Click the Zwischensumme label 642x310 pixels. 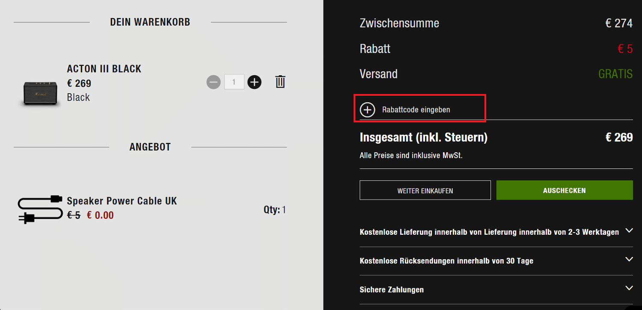399,23
